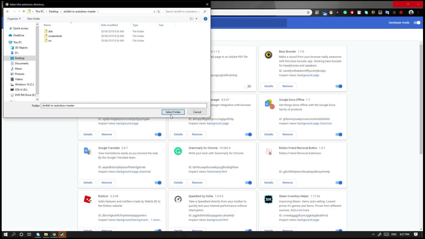Viewport: 425px width, 239px height.
Task: Open Details for Bass Booster
Action: [269, 86]
